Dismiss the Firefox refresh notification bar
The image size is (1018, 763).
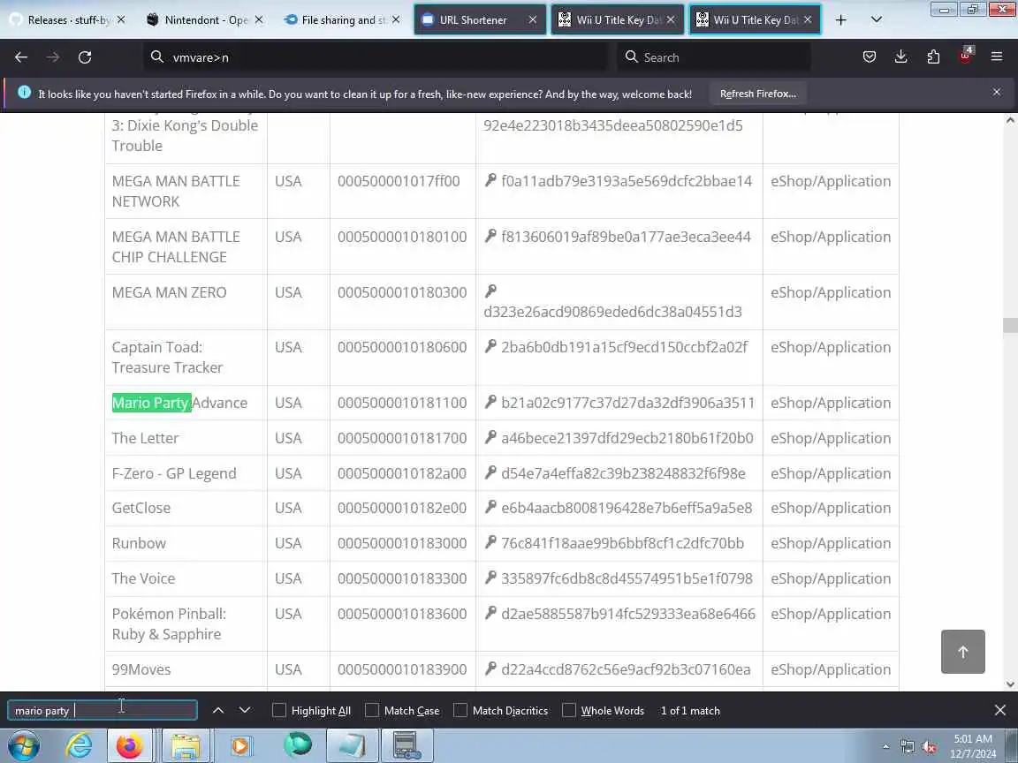tap(997, 92)
